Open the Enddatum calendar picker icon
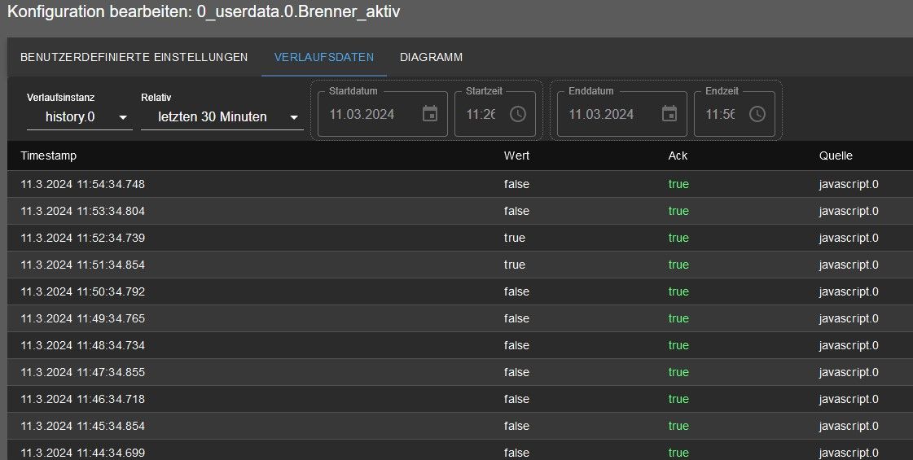913x460 pixels. pos(669,114)
